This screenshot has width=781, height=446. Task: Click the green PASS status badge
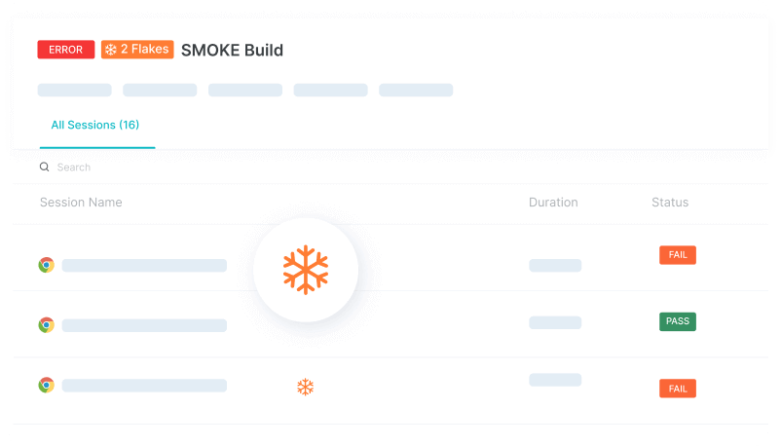678,321
